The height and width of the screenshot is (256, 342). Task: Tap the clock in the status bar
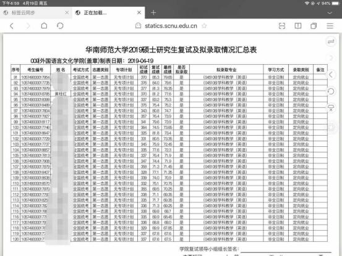11,3
